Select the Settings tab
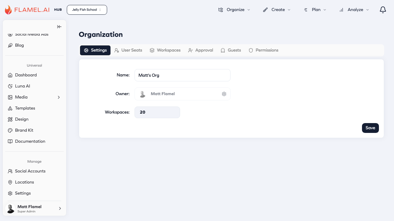 [x=95, y=50]
